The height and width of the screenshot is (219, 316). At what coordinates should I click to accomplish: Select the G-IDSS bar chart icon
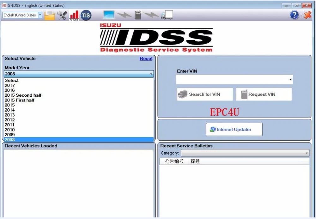pos(75,15)
